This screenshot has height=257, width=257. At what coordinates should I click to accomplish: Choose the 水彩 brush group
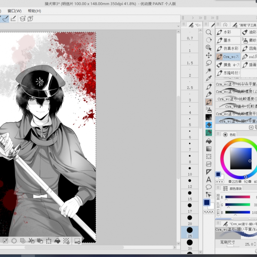pos(228,32)
